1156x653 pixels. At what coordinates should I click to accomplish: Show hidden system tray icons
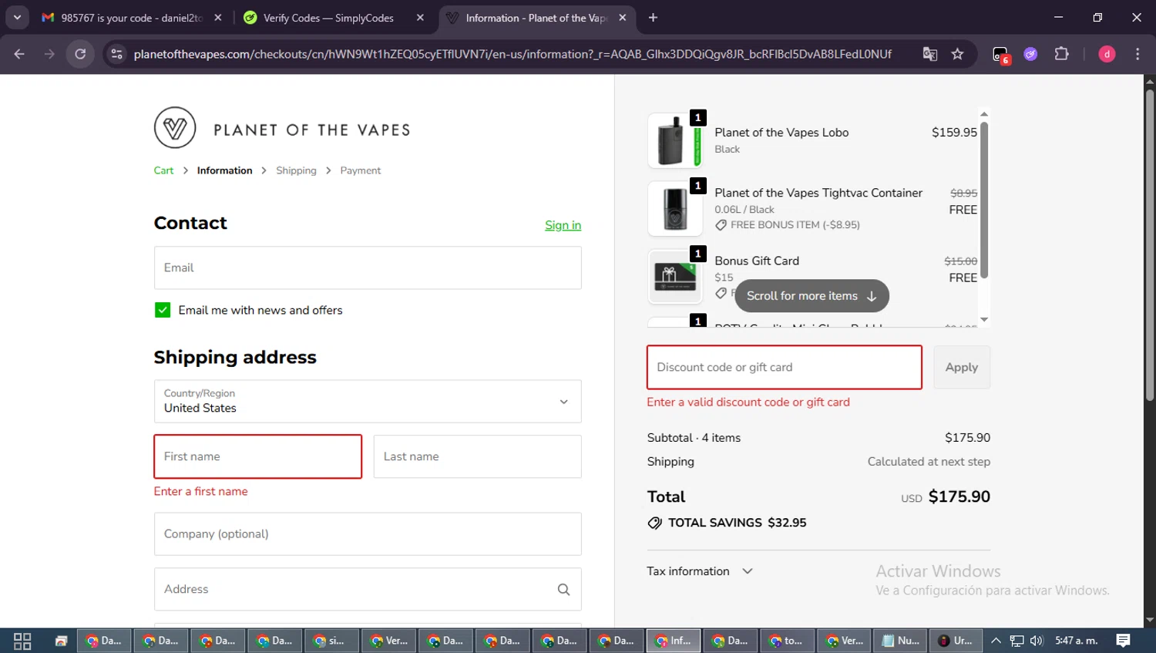tap(996, 641)
